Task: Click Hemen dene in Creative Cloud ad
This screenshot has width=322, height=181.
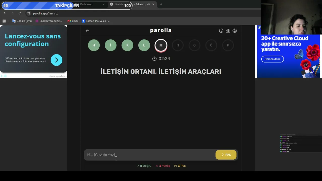Action: [x=272, y=59]
